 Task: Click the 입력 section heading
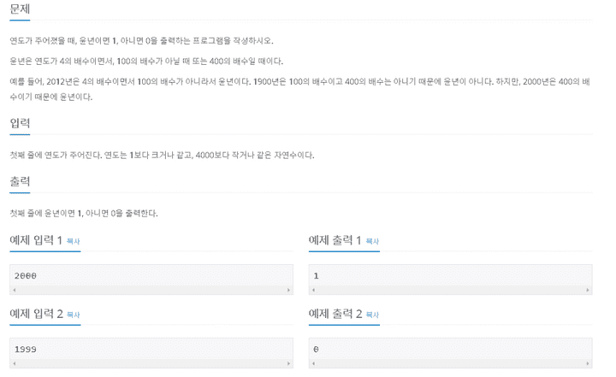coord(20,123)
